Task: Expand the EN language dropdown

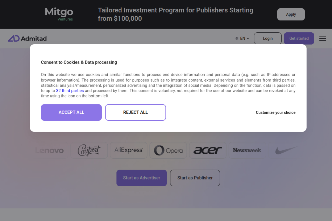Action: pyautogui.click(x=245, y=38)
